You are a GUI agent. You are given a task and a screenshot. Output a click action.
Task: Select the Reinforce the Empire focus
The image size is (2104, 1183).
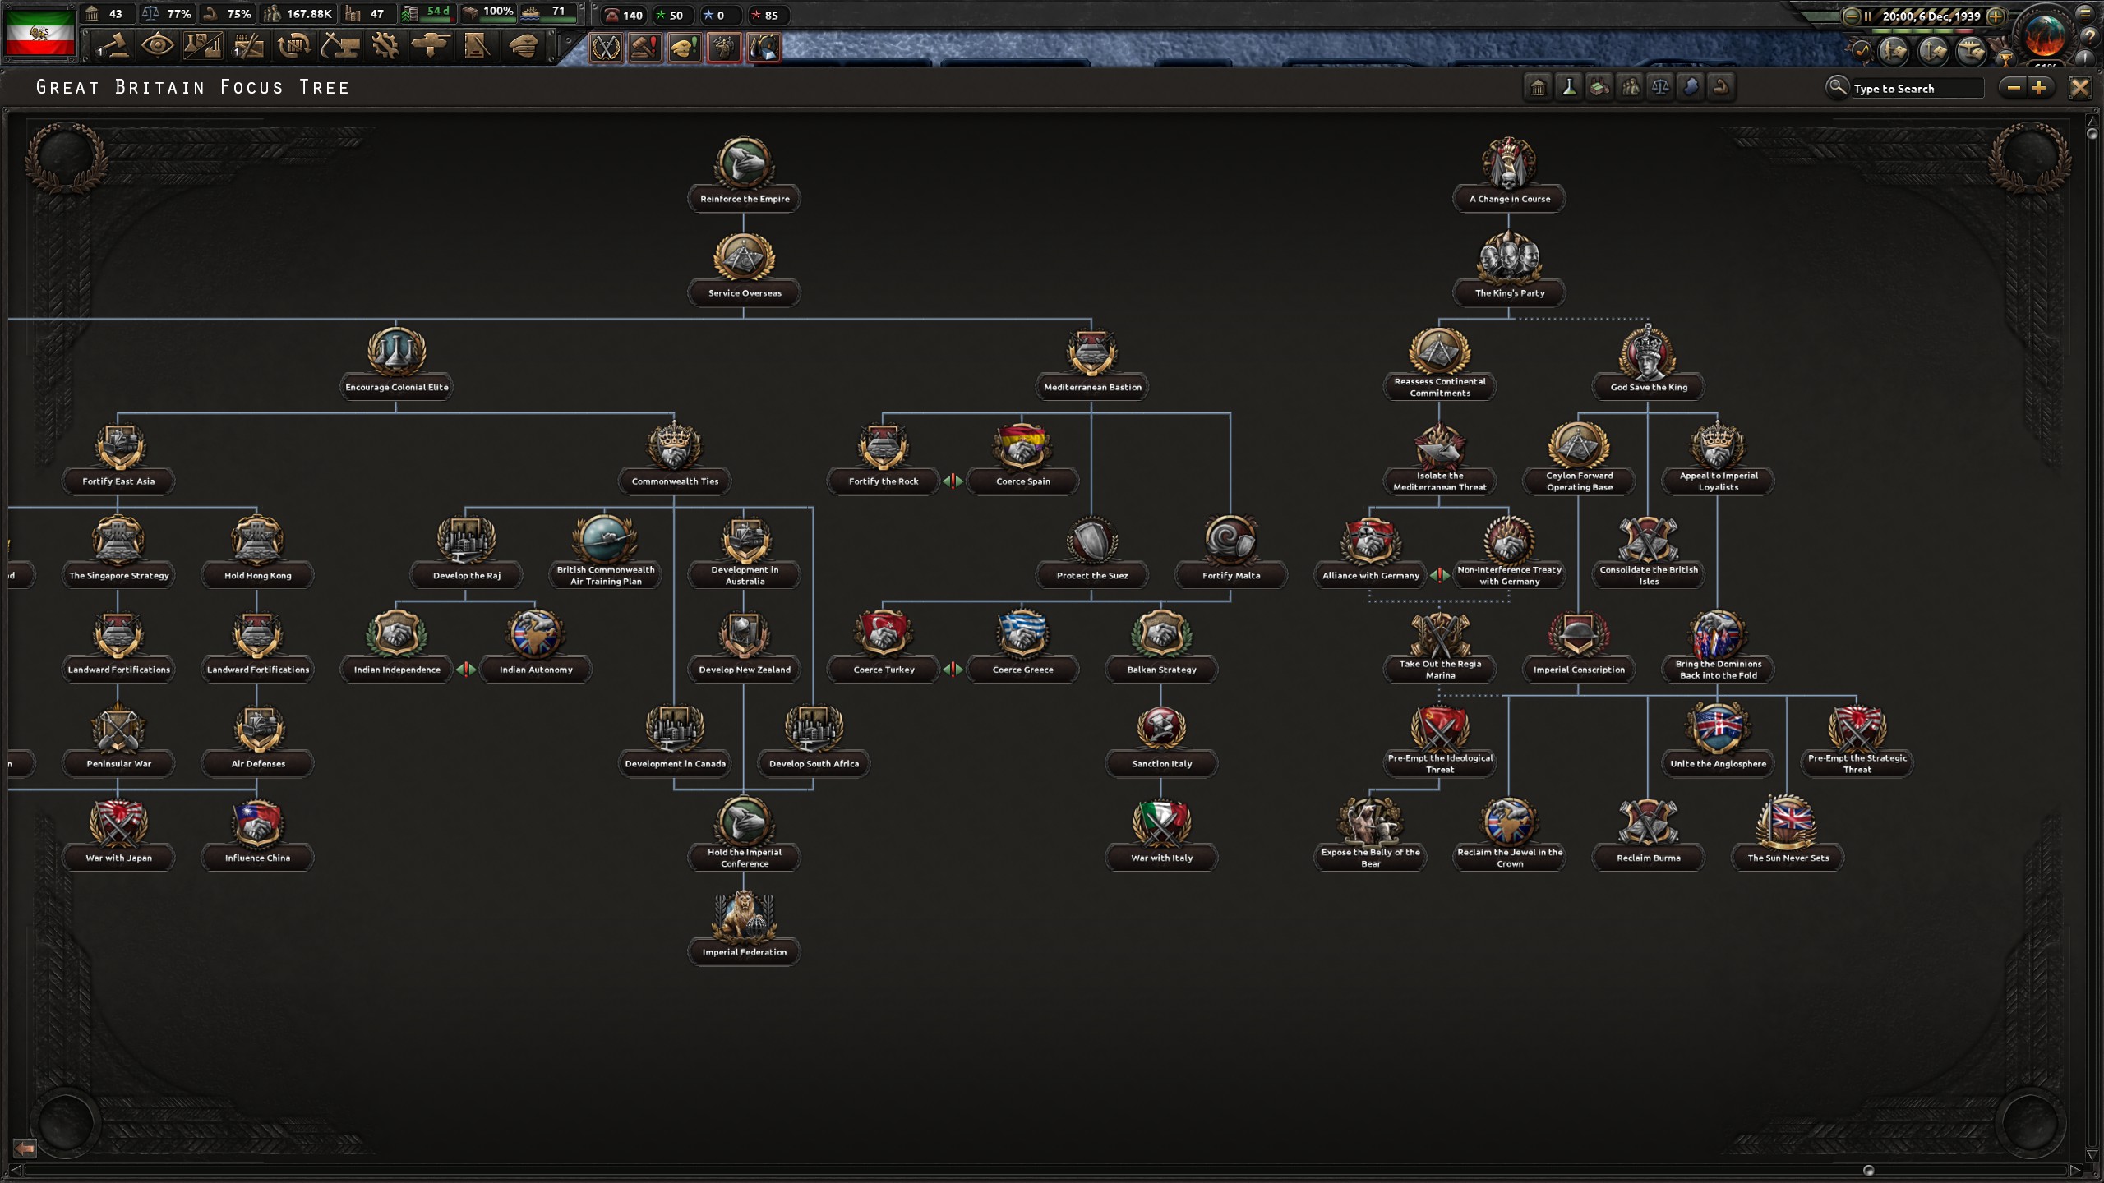click(x=744, y=175)
